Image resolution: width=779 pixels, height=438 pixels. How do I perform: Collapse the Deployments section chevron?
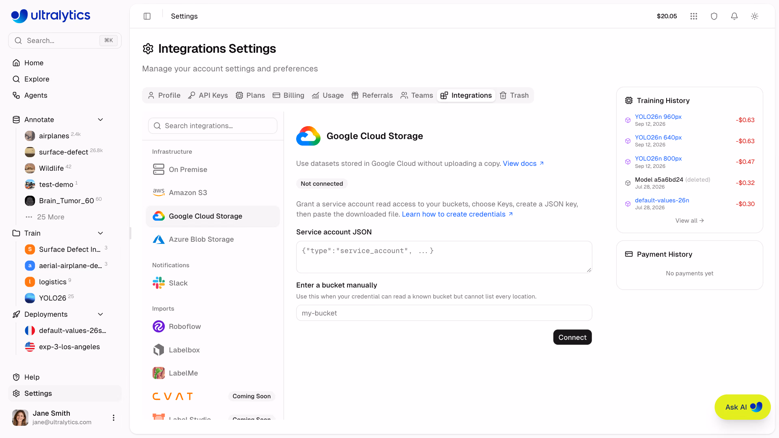(x=101, y=314)
